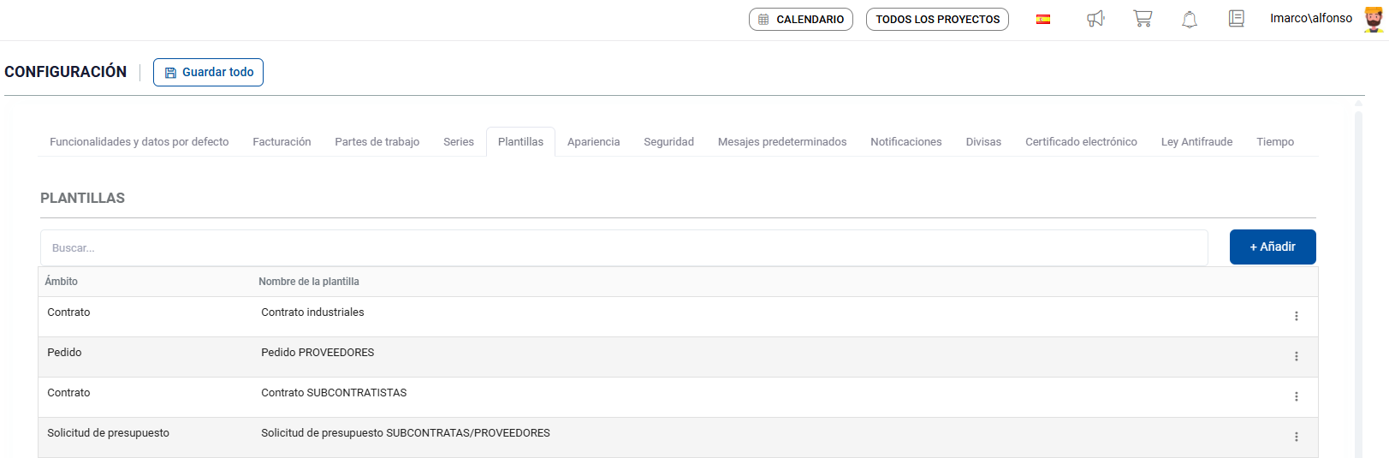This screenshot has width=1389, height=458.
Task: Open options menu for Contrato industriales row
Action: pos(1296,317)
